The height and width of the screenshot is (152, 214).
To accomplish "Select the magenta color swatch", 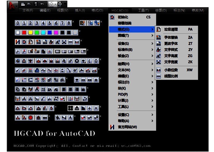I will tap(56, 33).
